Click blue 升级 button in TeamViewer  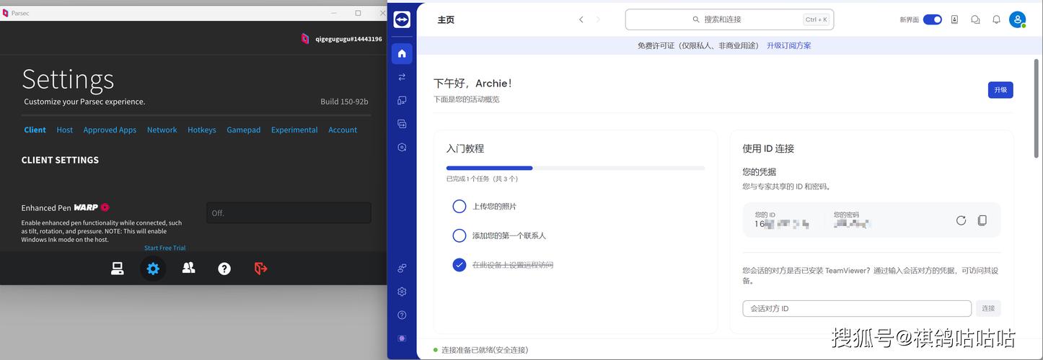point(1000,90)
